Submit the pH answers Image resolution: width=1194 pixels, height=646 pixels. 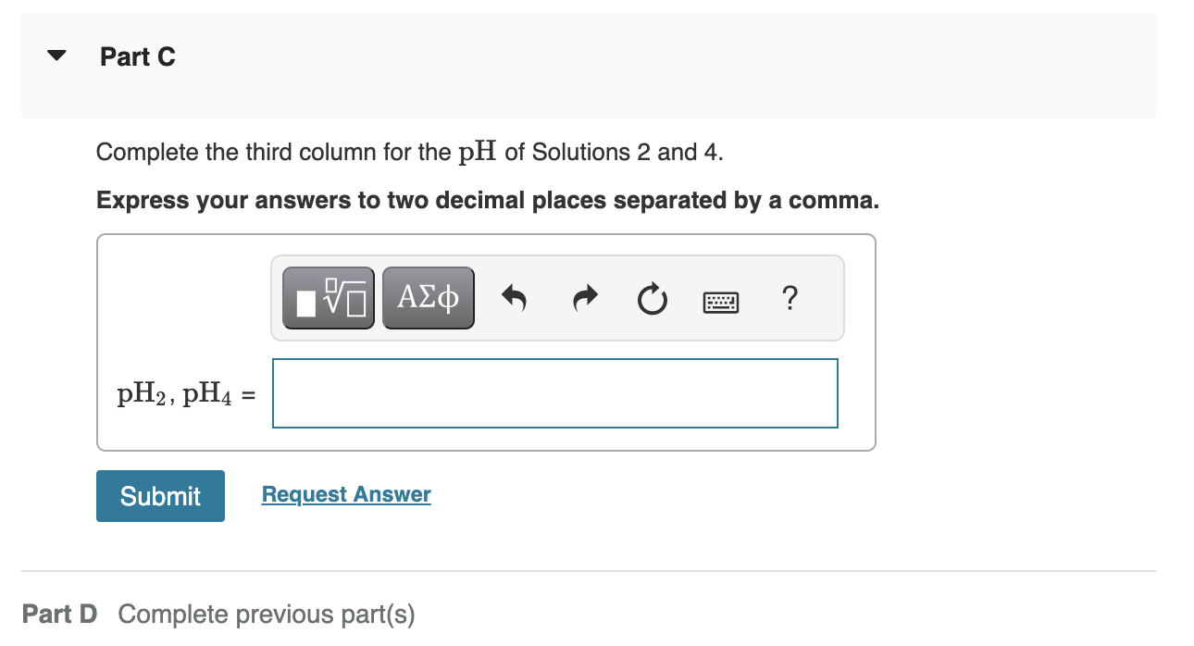pyautogui.click(x=159, y=496)
